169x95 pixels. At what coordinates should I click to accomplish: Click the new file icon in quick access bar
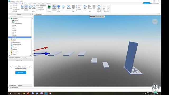[x=14, y=3]
